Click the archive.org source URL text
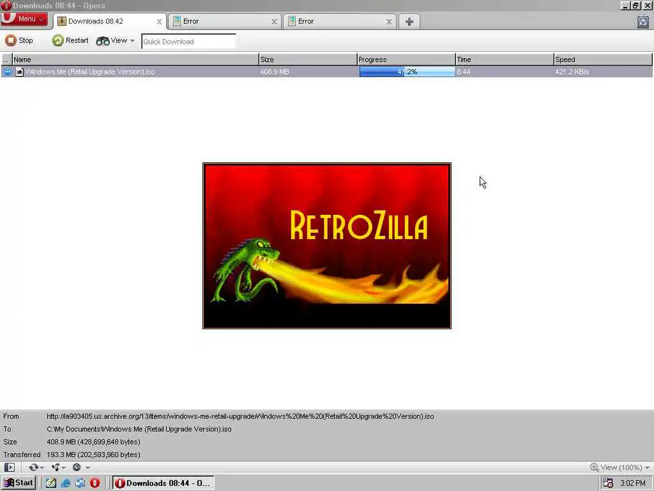This screenshot has width=654, height=491. [240, 416]
